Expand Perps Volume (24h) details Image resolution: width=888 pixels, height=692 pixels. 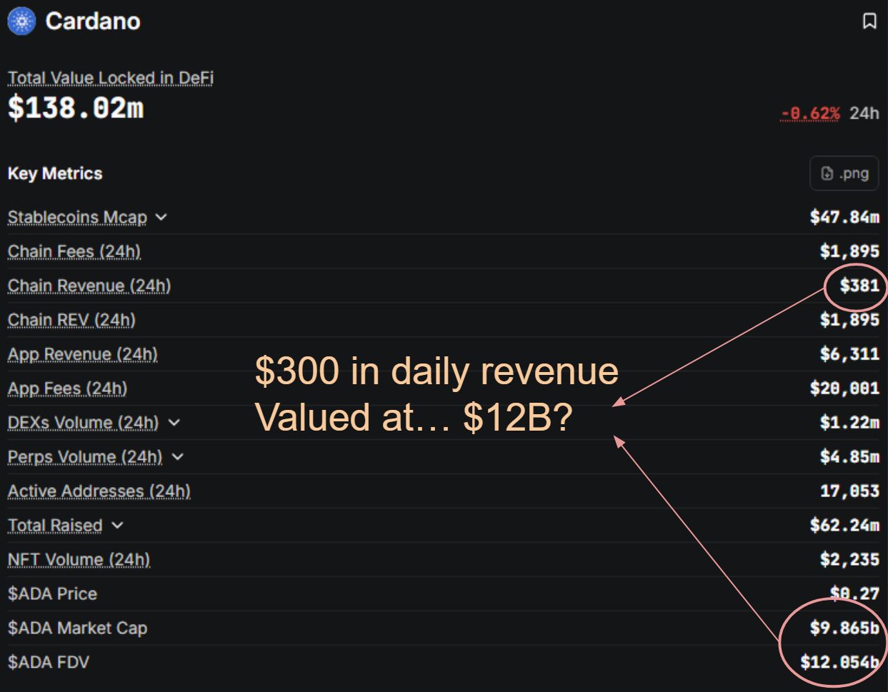point(178,457)
